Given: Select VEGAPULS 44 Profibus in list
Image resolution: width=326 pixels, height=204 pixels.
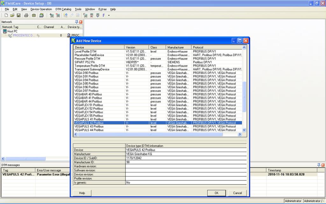Looking at the screenshot, I should coord(158,130).
